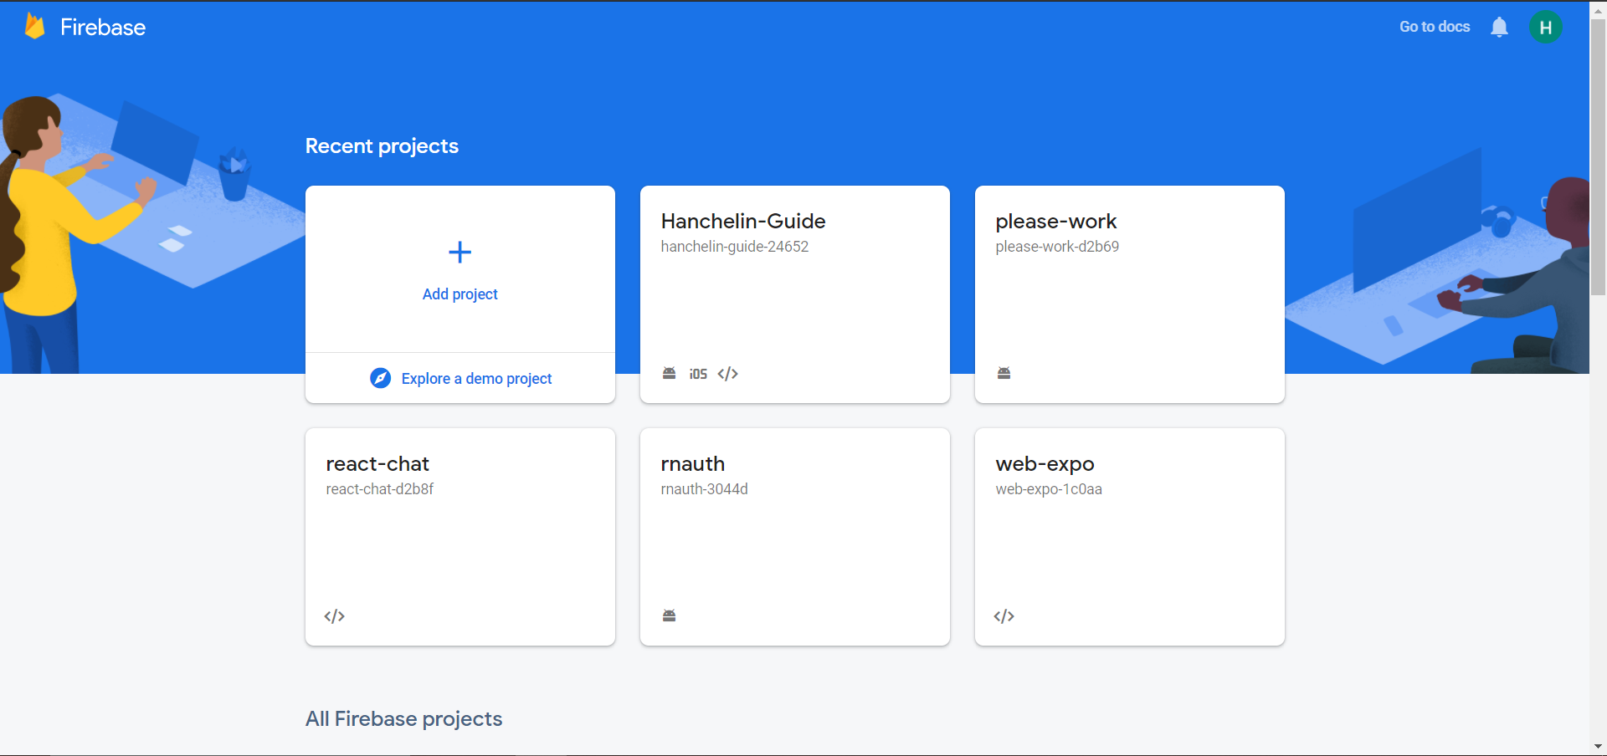Click the plus icon to add project
Screen dimensions: 1607x756
tap(460, 252)
